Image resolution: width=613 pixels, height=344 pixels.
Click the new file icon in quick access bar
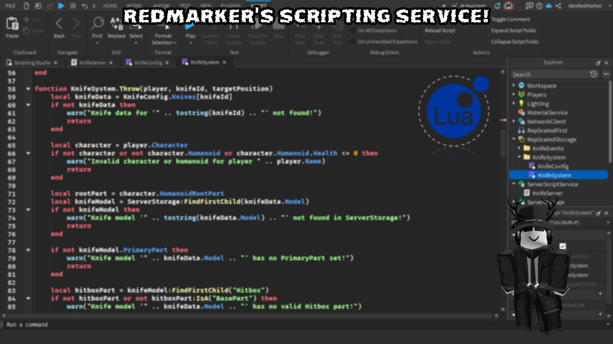(x=26, y=6)
